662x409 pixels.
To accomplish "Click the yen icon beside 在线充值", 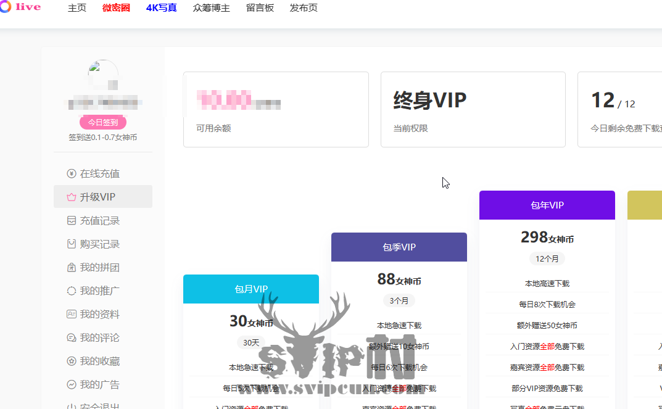I will pos(72,173).
